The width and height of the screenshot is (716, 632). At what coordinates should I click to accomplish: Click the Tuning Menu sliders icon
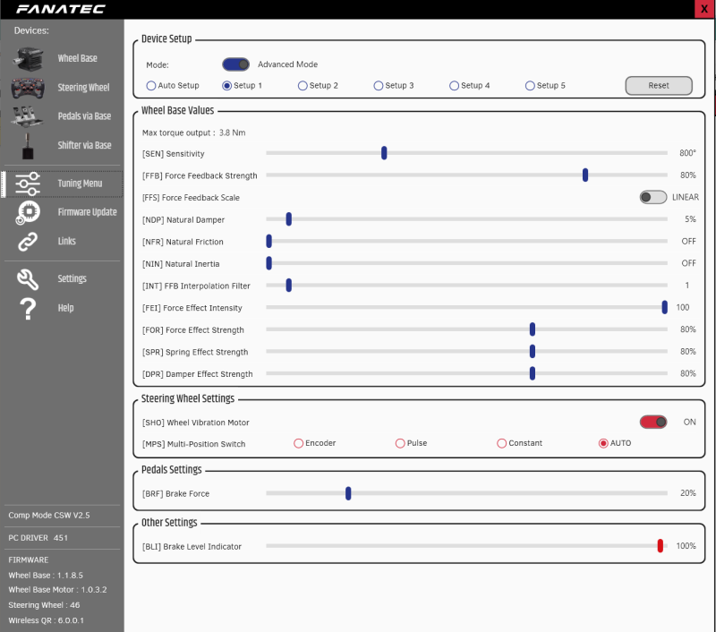28,184
